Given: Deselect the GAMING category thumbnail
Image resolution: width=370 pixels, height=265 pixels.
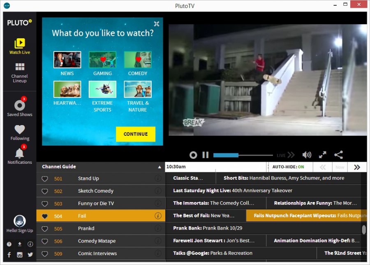Looking at the screenshot, I should click(102, 60).
